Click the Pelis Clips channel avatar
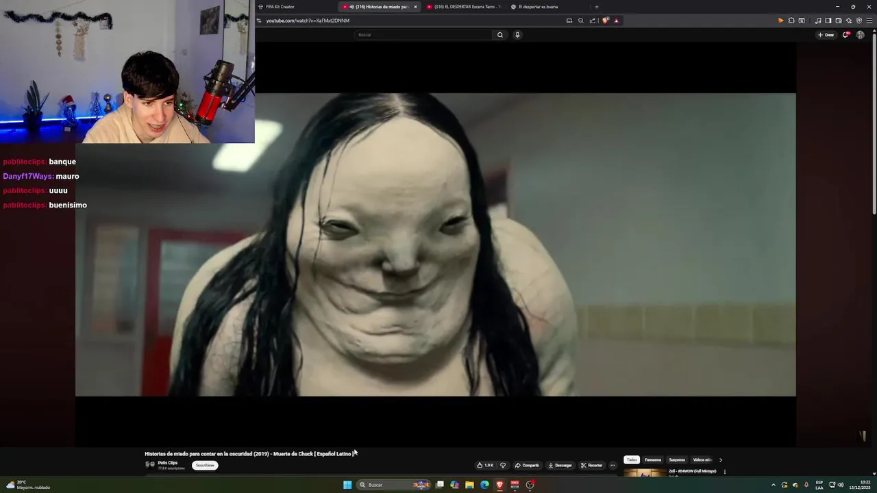Screen dimensions: 877x493 click(149, 464)
